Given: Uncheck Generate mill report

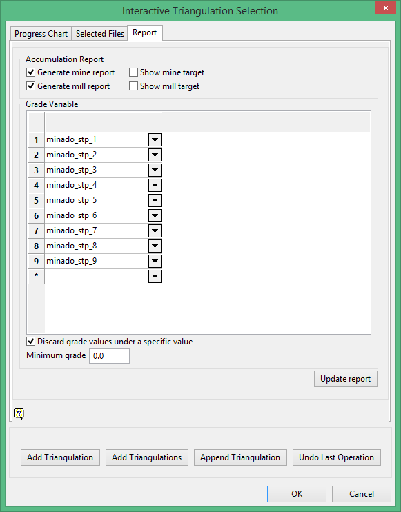Looking at the screenshot, I should point(30,86).
